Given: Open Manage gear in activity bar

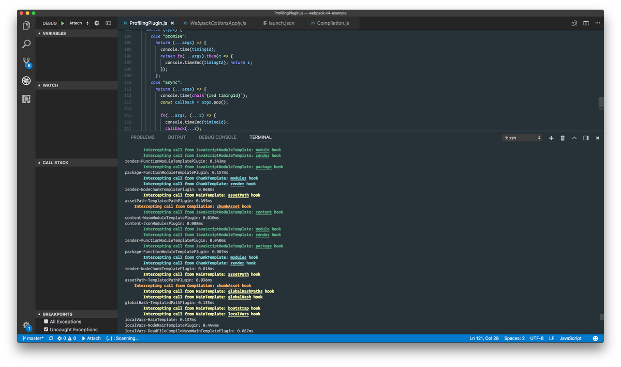Looking at the screenshot, I should tap(26, 326).
